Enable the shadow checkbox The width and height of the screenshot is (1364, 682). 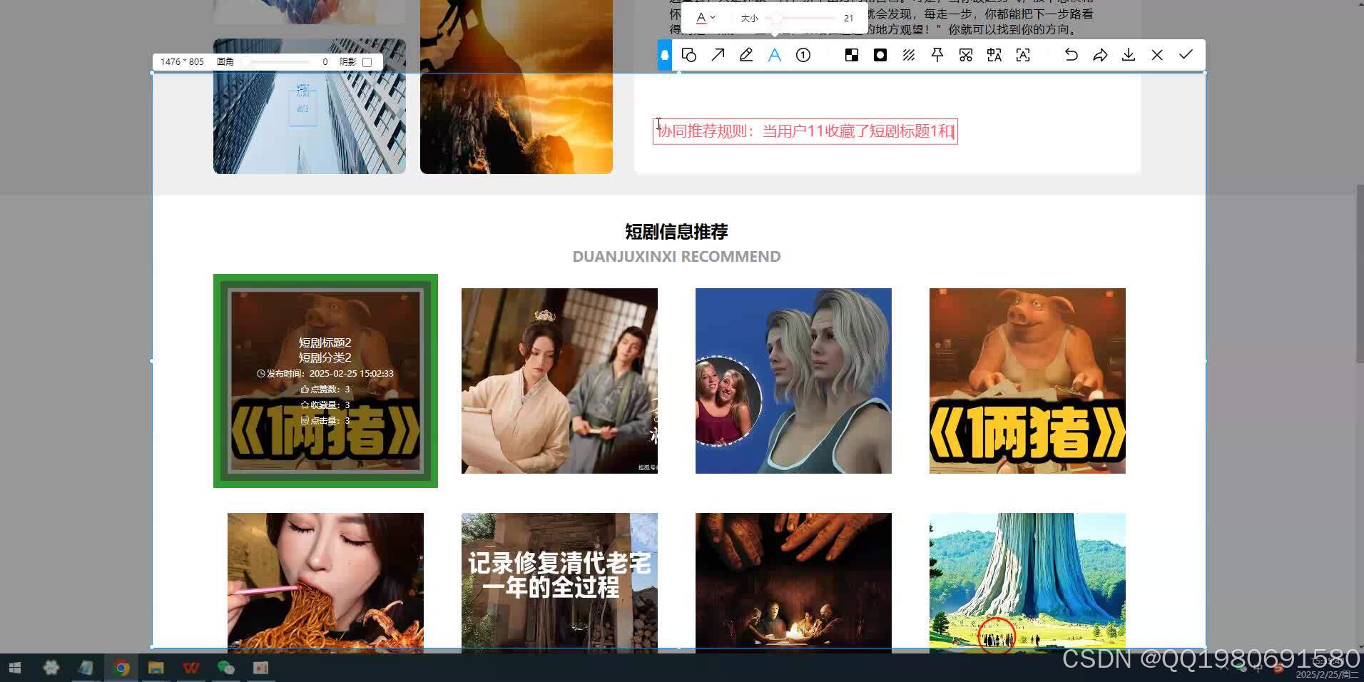pyautogui.click(x=367, y=62)
